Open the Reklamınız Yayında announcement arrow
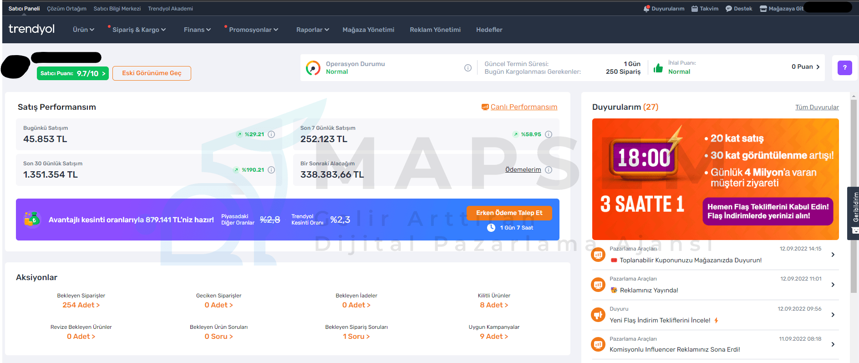 point(833,285)
